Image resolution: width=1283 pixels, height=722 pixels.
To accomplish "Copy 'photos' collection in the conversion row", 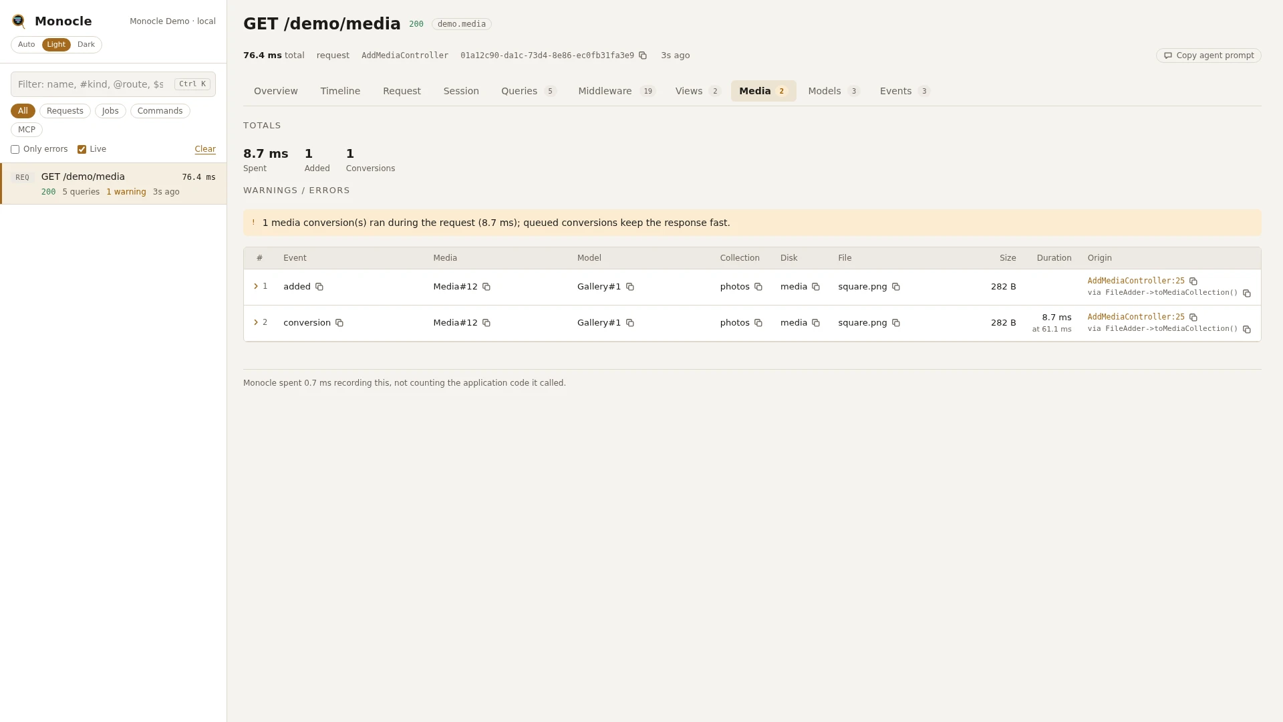I will click(x=758, y=323).
